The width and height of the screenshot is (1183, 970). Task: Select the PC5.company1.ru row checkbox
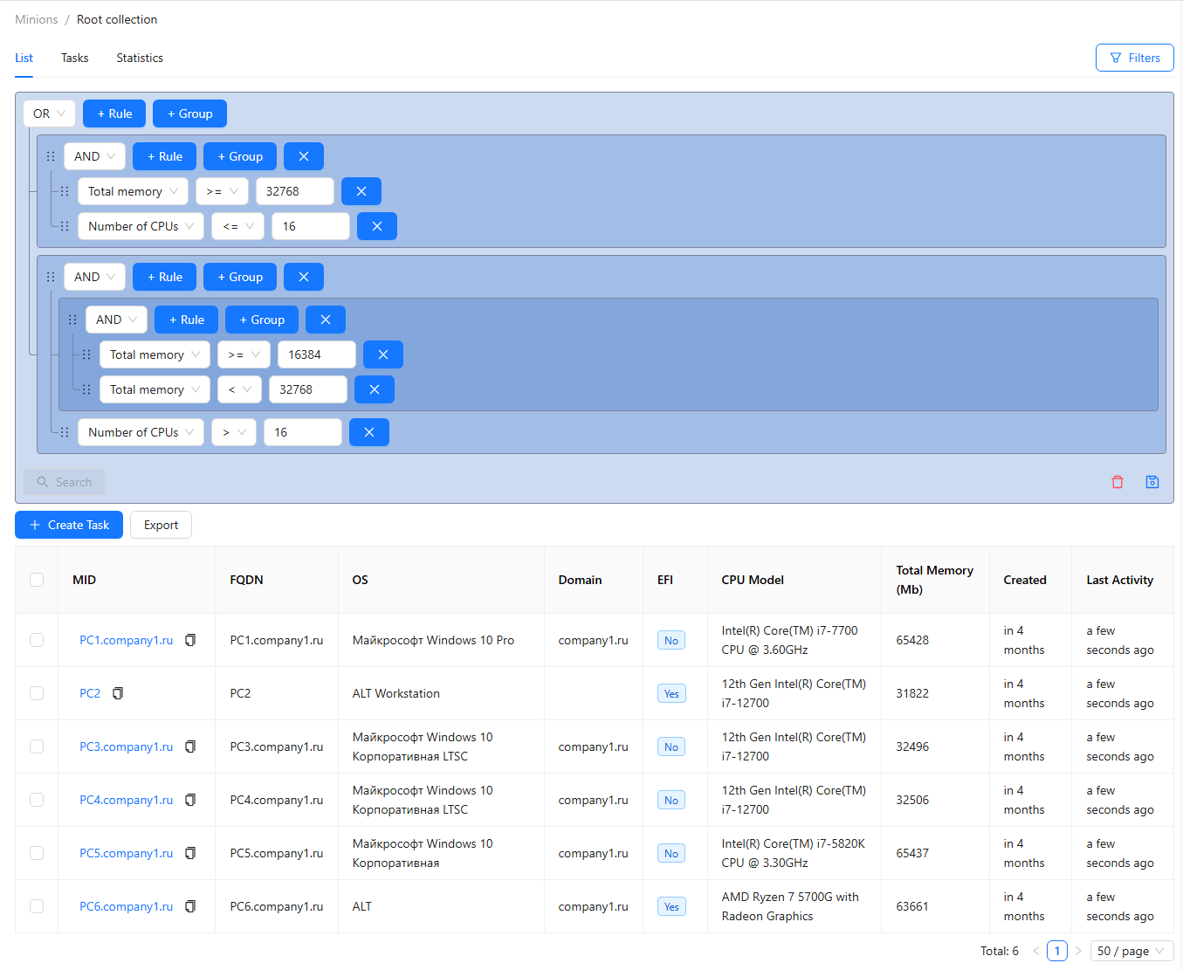37,853
